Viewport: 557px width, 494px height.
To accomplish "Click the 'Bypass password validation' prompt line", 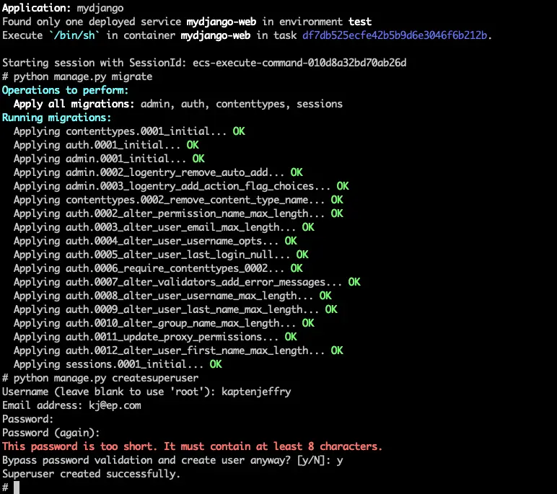I will 172,460.
